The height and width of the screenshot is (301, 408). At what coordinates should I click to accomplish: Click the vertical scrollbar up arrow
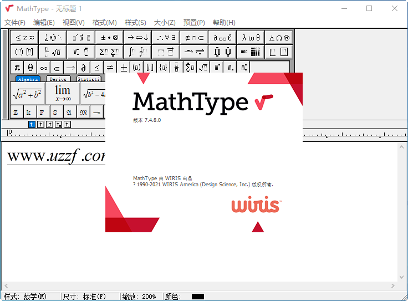click(x=401, y=147)
